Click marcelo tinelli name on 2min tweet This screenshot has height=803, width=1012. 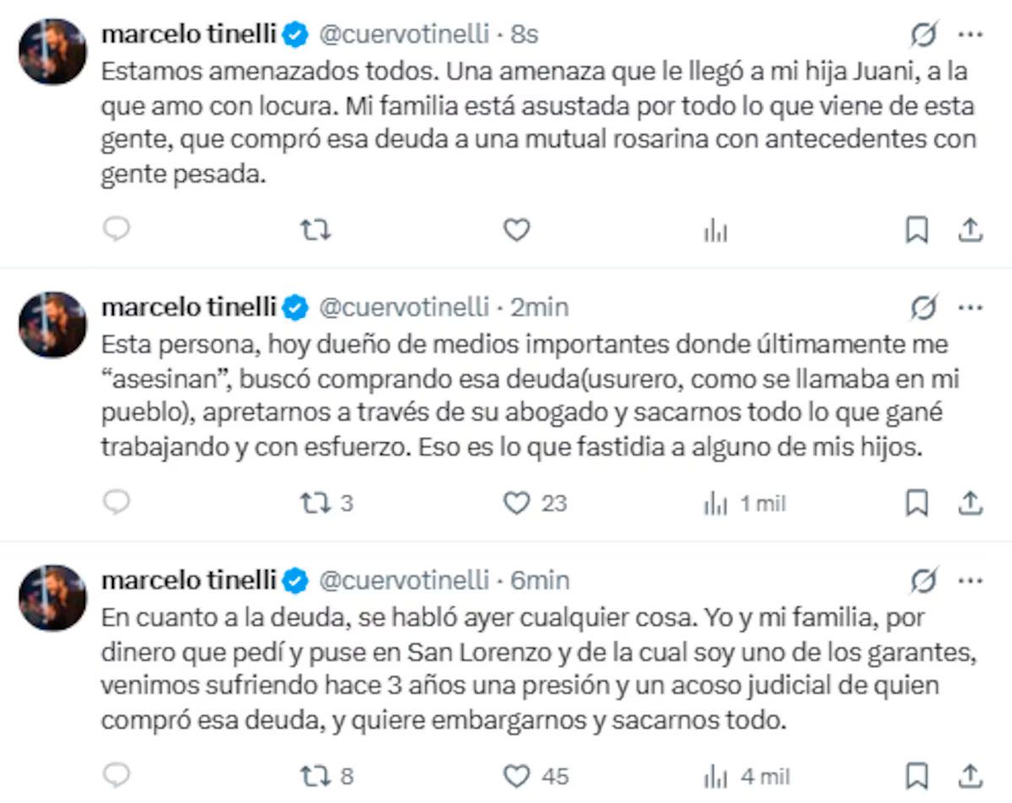click(x=188, y=308)
